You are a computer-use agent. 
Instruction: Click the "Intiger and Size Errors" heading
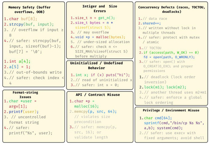pos(100,8)
